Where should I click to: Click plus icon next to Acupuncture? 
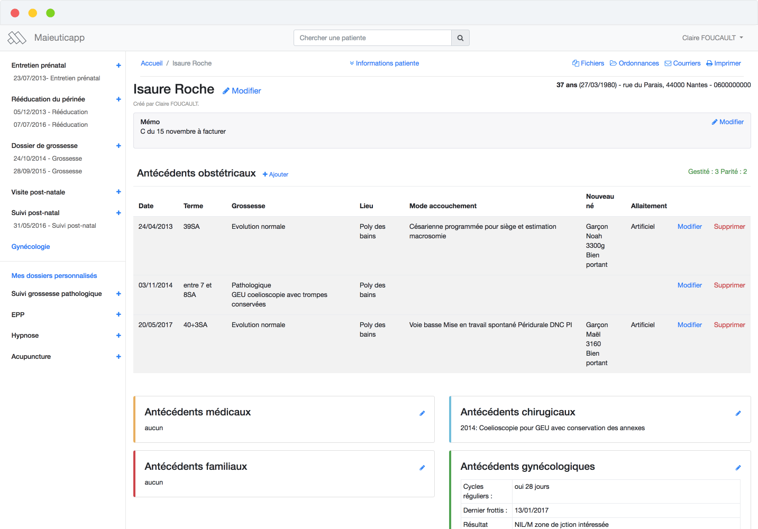pyautogui.click(x=118, y=357)
